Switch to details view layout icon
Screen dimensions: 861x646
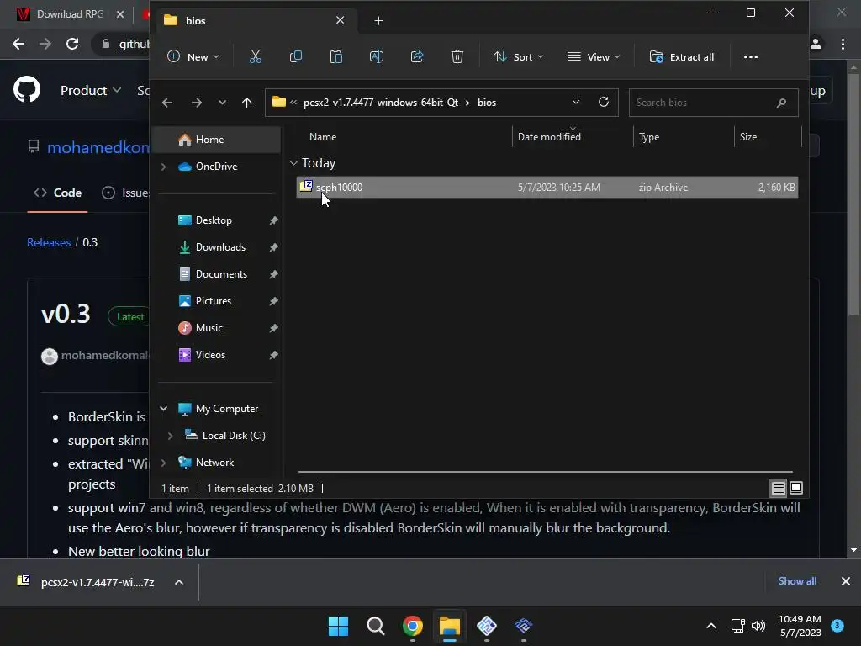pos(778,488)
